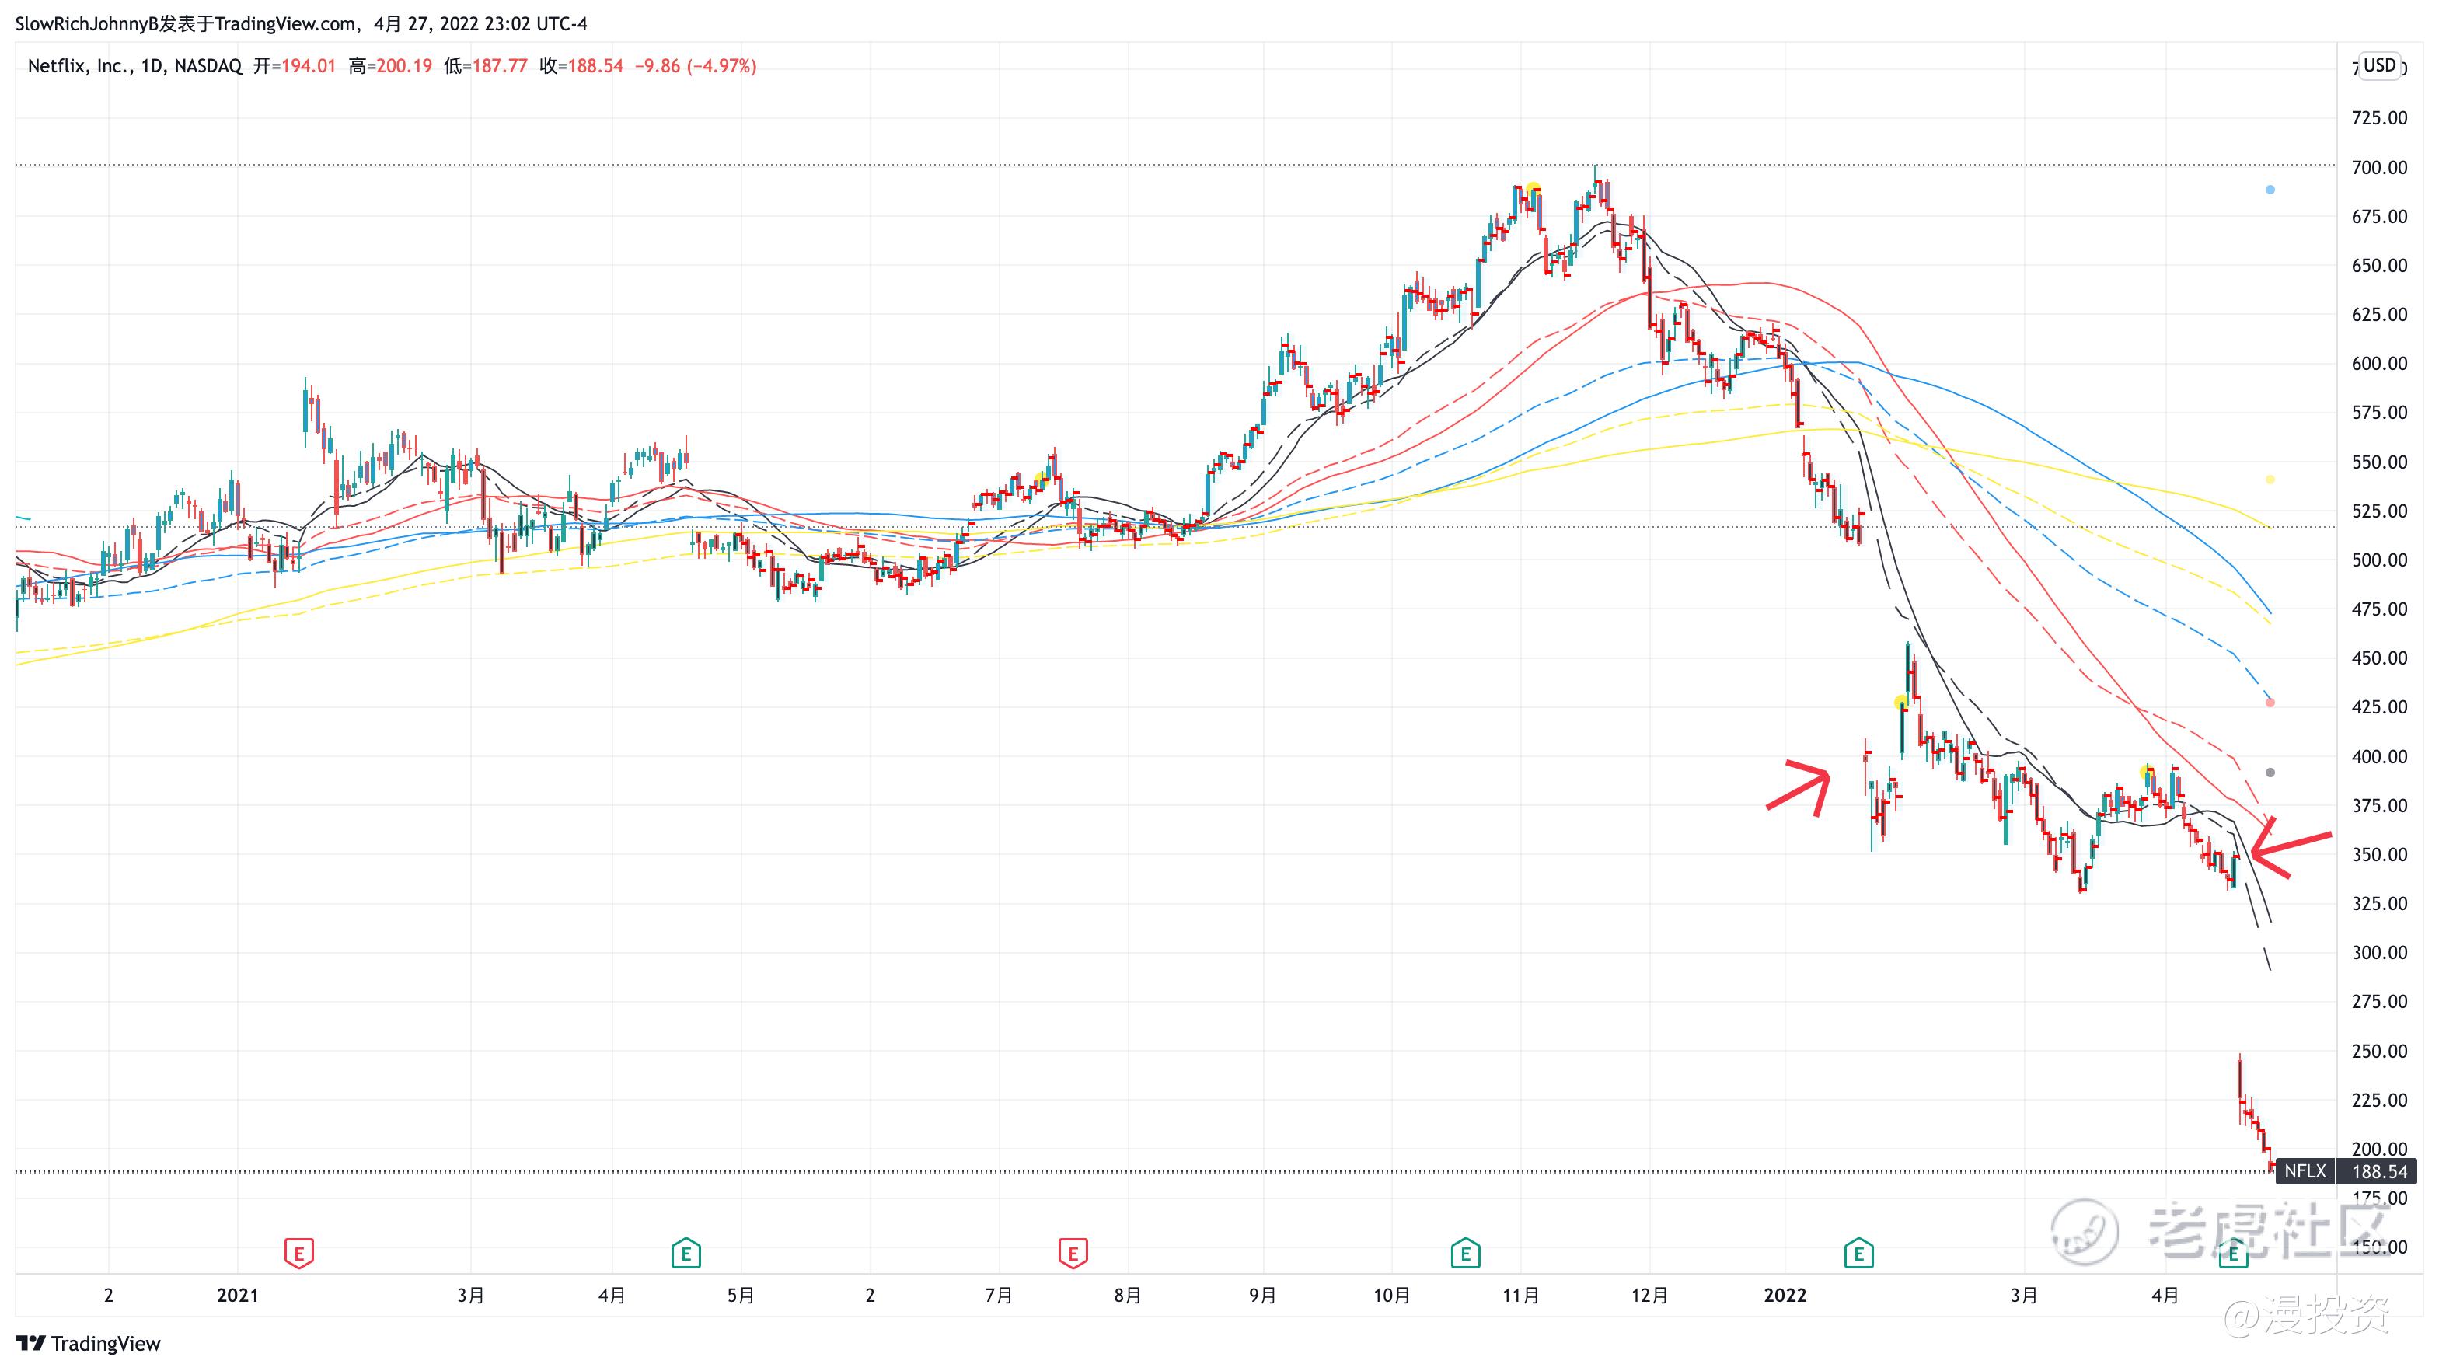
Task: Click the green earnings marker near 10月
Action: coord(1466,1254)
